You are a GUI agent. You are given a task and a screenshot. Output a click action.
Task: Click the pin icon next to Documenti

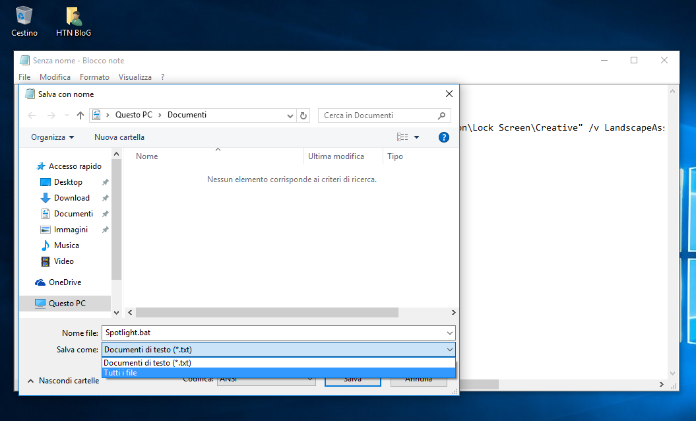click(105, 214)
